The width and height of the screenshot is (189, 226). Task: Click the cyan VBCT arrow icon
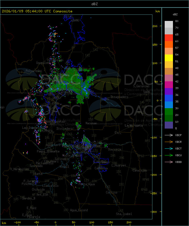click(169, 148)
